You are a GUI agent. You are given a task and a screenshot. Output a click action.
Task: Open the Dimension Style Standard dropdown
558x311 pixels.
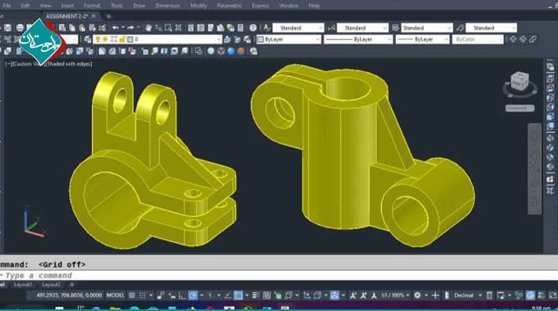click(x=362, y=28)
